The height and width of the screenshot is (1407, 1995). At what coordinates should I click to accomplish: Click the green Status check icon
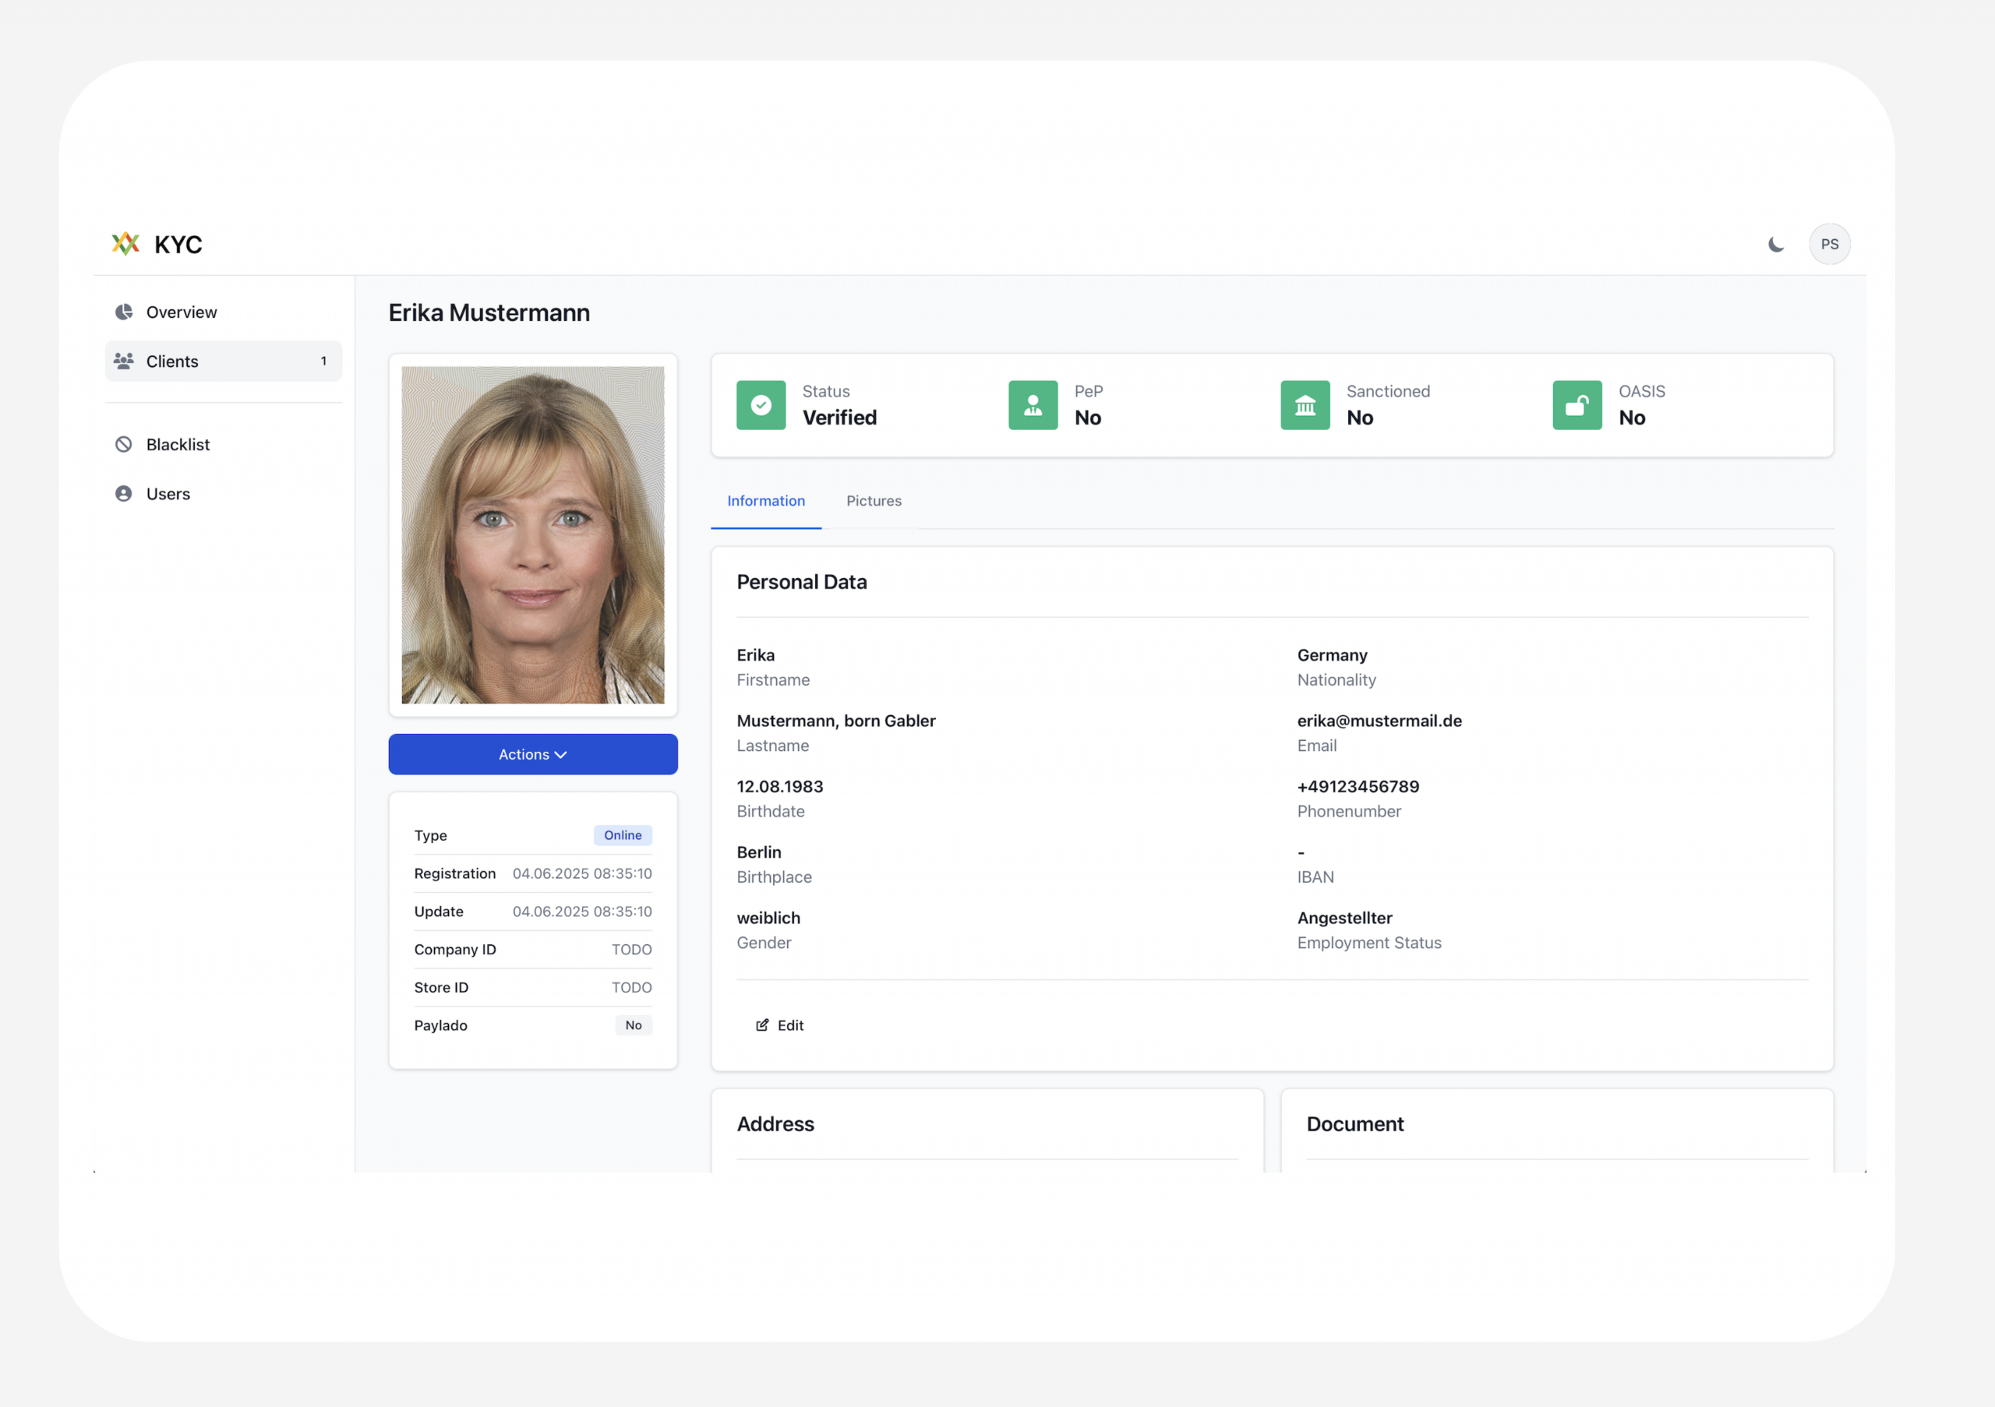point(761,406)
